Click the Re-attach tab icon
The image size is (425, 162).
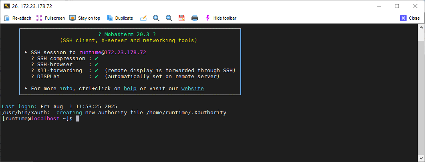tap(7, 18)
